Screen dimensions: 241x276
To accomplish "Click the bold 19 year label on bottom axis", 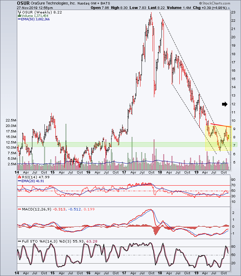I will (x=196, y=273).
